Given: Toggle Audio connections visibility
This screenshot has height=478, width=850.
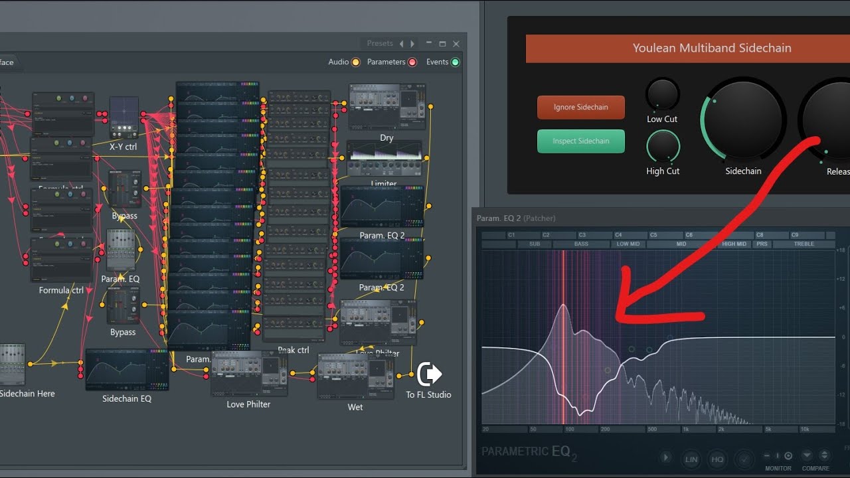Looking at the screenshot, I should coord(356,62).
